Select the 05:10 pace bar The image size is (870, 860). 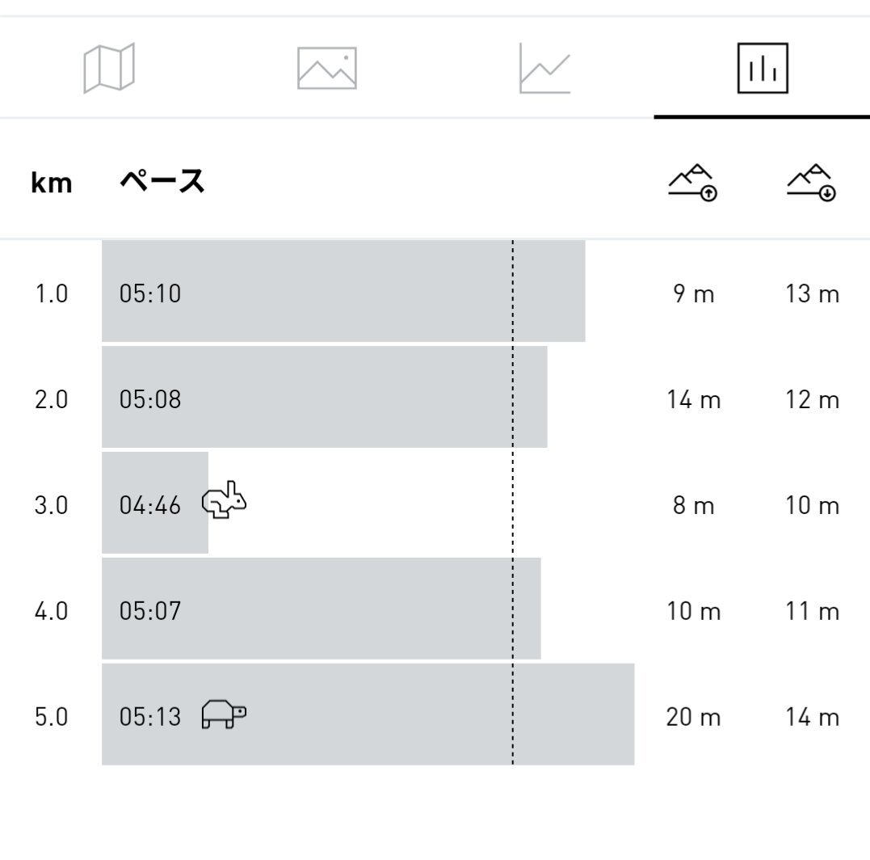coord(343,292)
